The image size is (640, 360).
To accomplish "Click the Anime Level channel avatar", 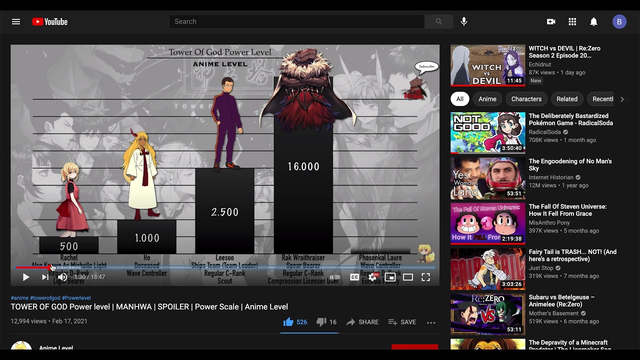I will tap(21, 345).
